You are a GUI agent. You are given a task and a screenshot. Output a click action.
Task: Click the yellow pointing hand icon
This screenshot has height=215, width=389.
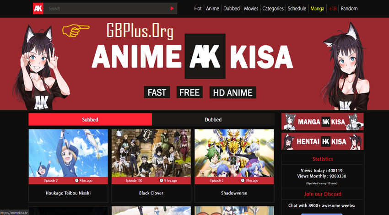click(x=76, y=31)
